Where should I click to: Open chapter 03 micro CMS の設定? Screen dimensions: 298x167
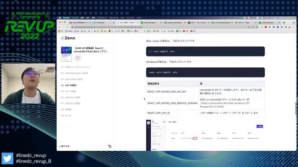click(72, 79)
